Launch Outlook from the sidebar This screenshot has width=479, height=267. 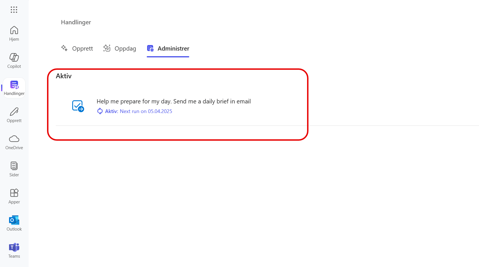click(x=14, y=223)
